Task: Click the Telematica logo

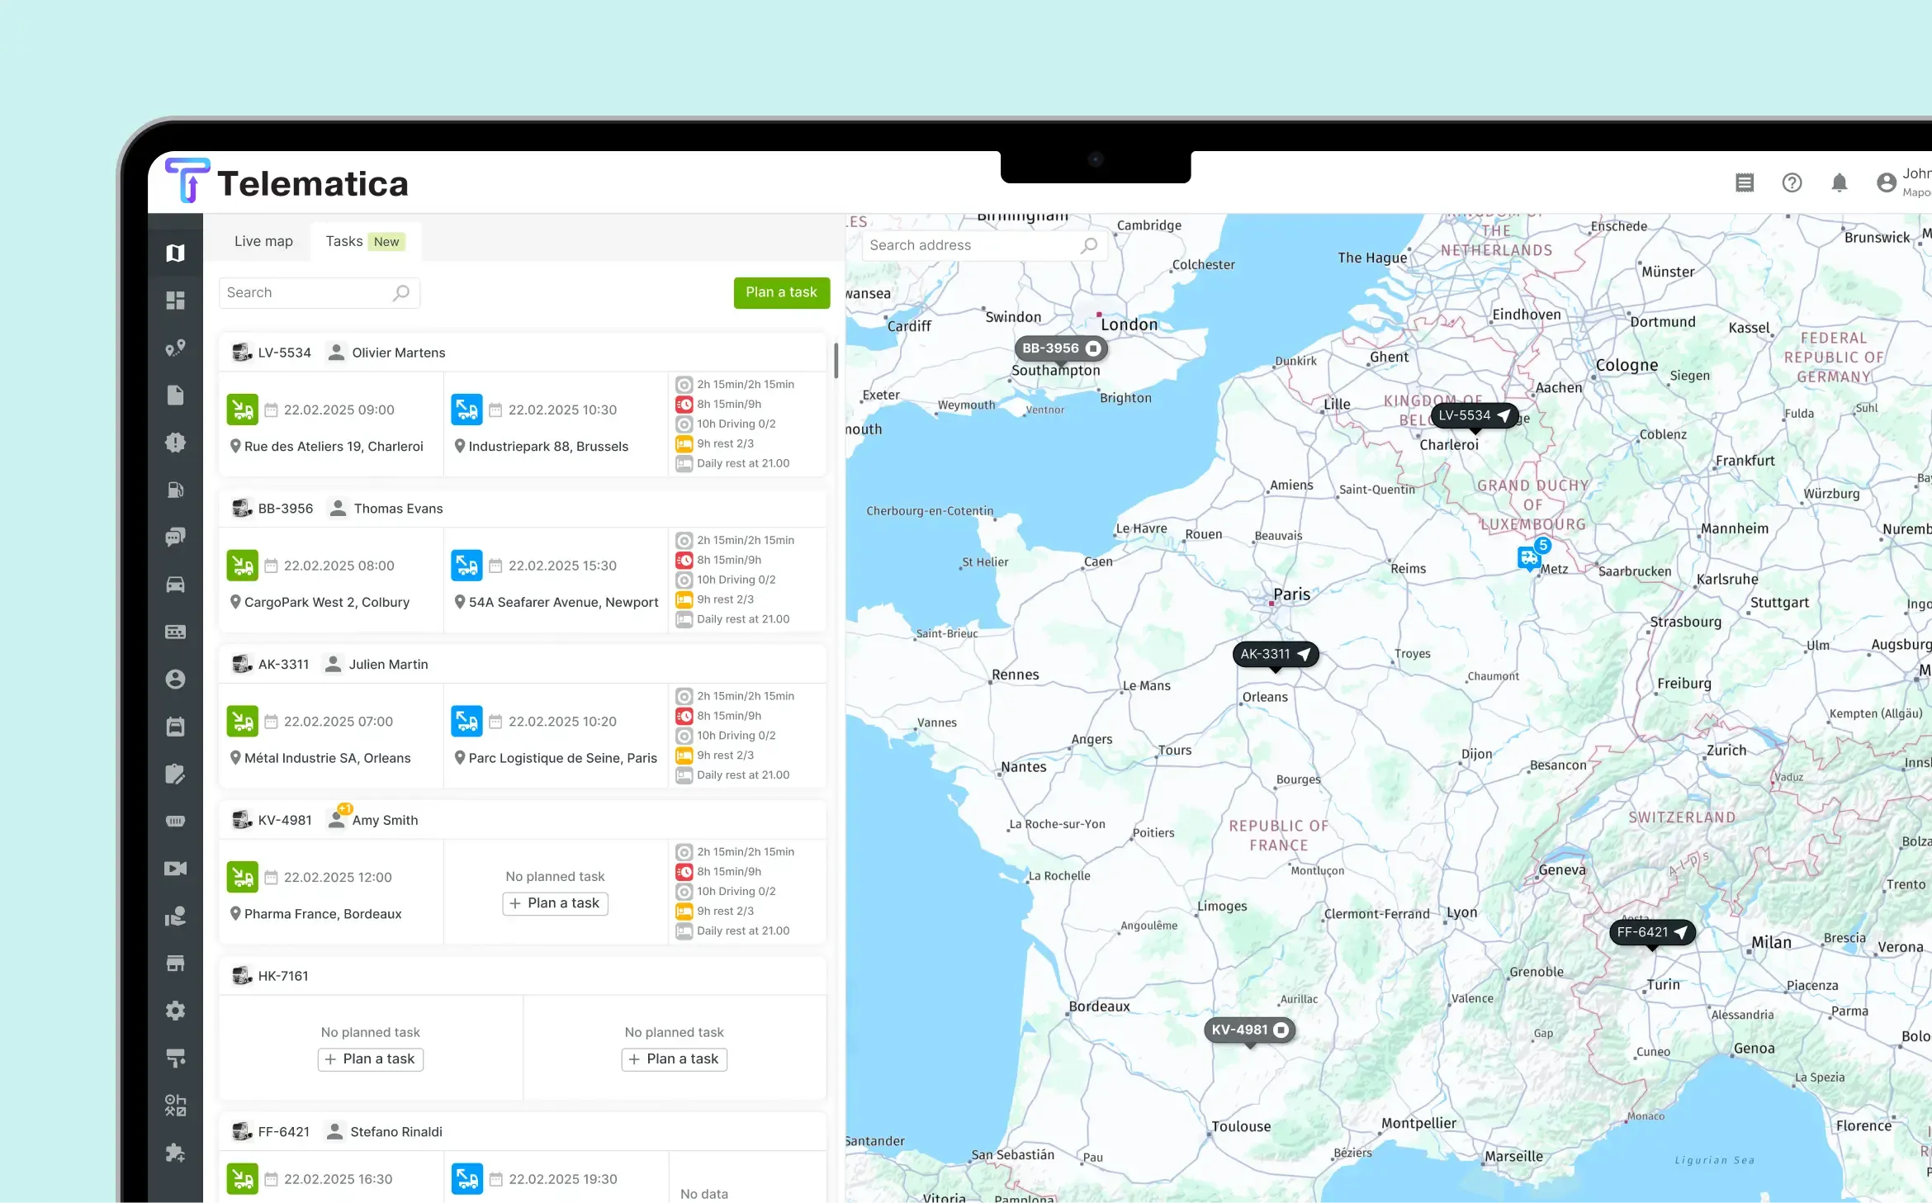Action: coord(286,182)
